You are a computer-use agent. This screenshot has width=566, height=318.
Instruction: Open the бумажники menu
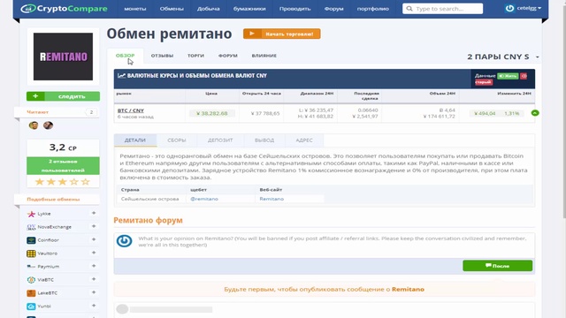click(x=249, y=9)
